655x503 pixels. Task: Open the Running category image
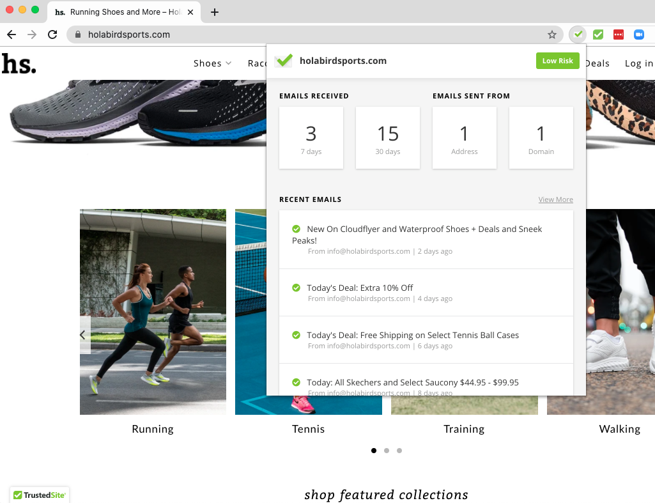tap(153, 312)
